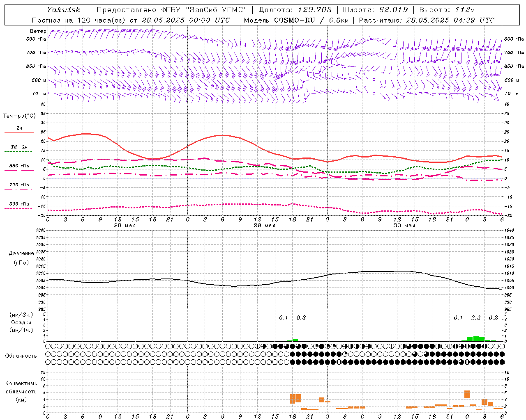Click the 'Облачность' label beside cloud circle rows
Viewport: 526px width, 420px height.
21,356
